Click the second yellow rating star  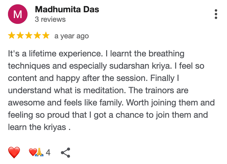point(20,35)
